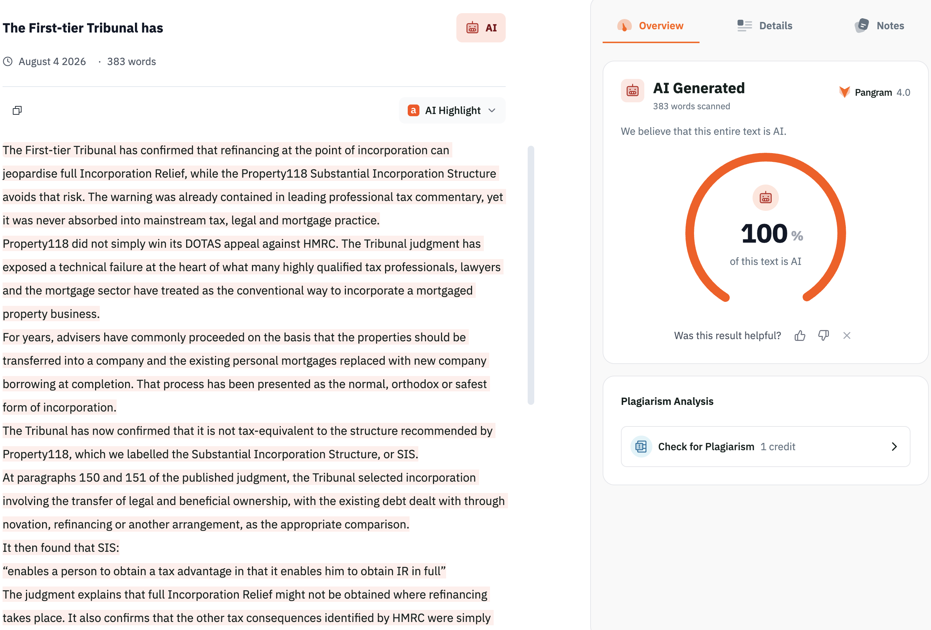
Task: Click the plagiarism document icon
Action: tap(641, 446)
